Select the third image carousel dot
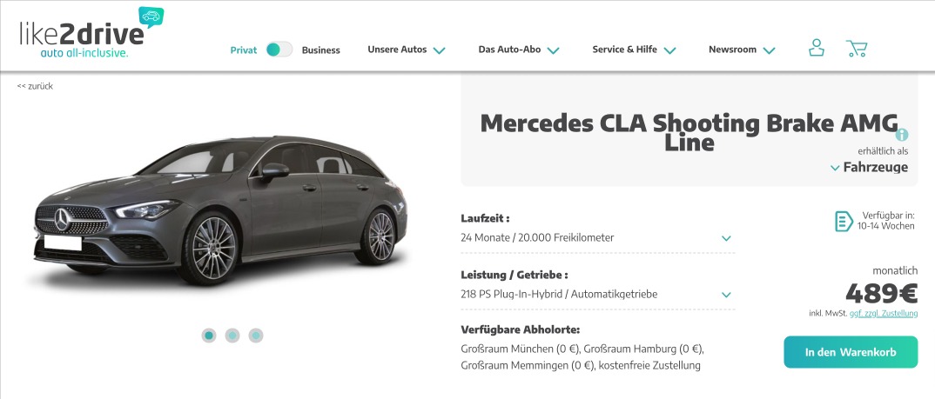Viewport: 935px width, 399px height. point(256,336)
